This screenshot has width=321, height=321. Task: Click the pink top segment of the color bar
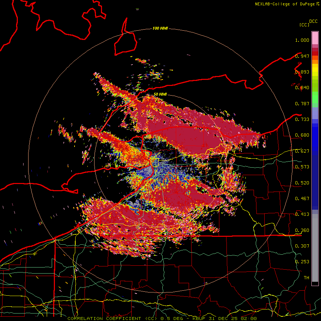pyautogui.click(x=315, y=38)
